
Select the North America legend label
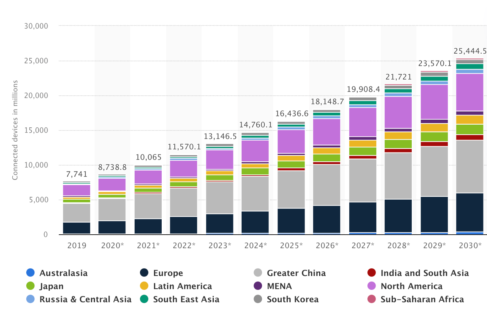point(412,286)
